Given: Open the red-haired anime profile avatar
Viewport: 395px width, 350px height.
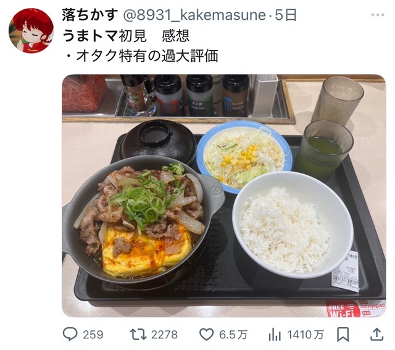Looking at the screenshot, I should (31, 30).
